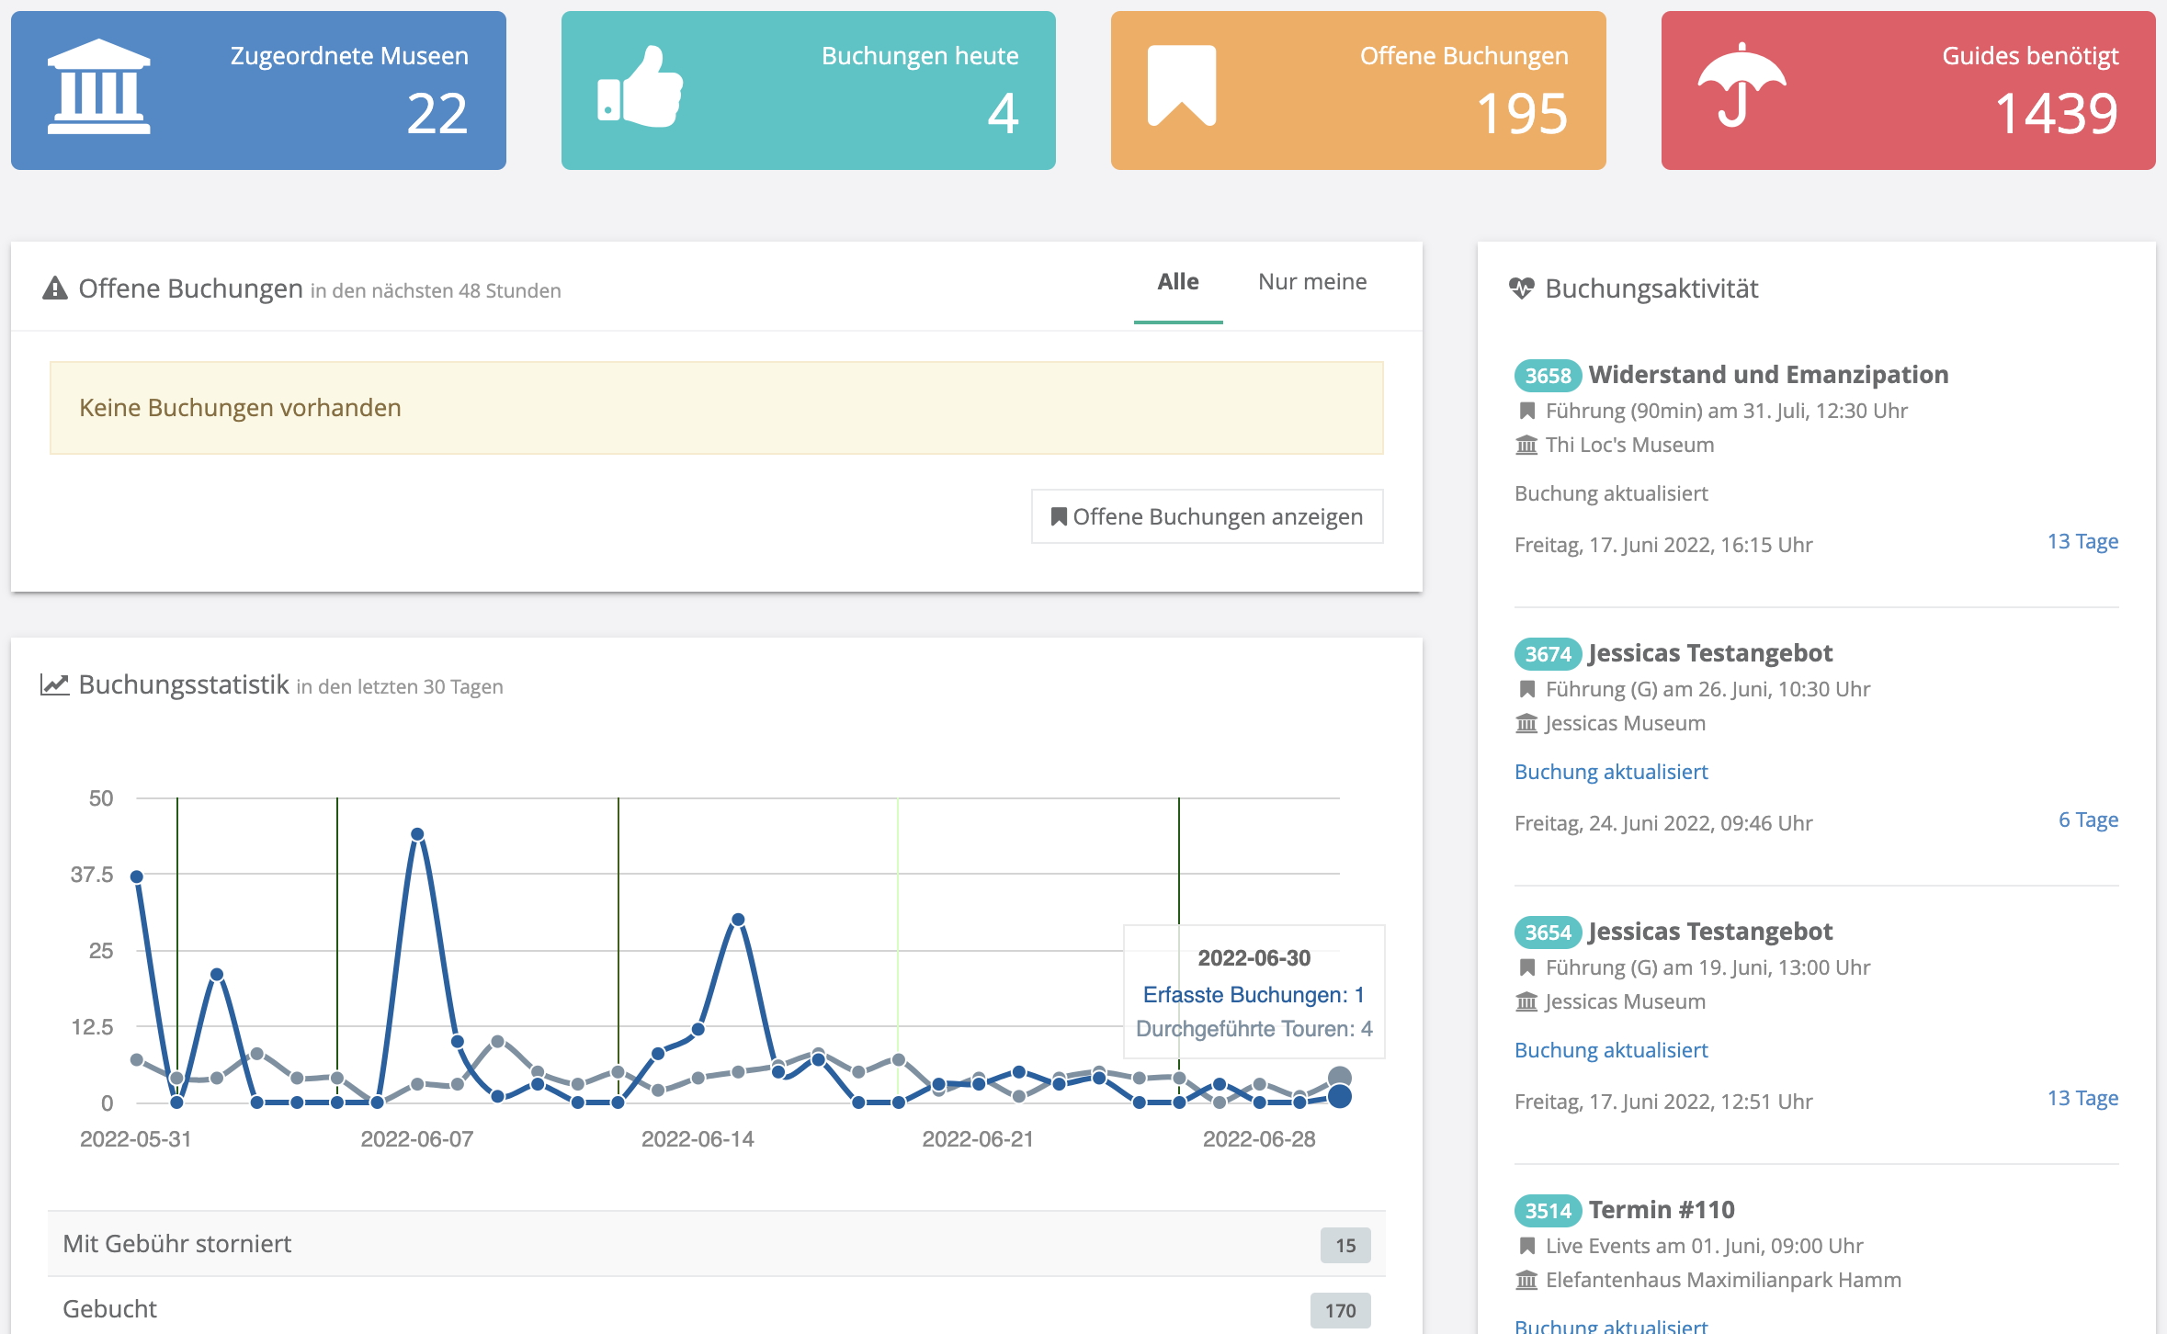Click the 6 Tage link
Screen dimensions: 2167x1334
coord(2087,820)
